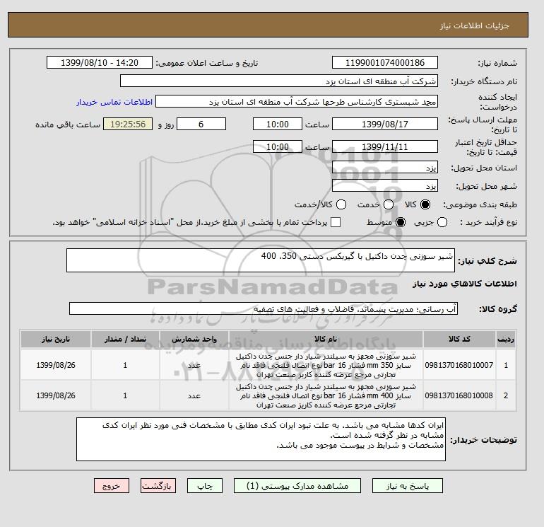Click the شرح کلی نیاز text box
This screenshot has height=527, width=544.
point(261,260)
